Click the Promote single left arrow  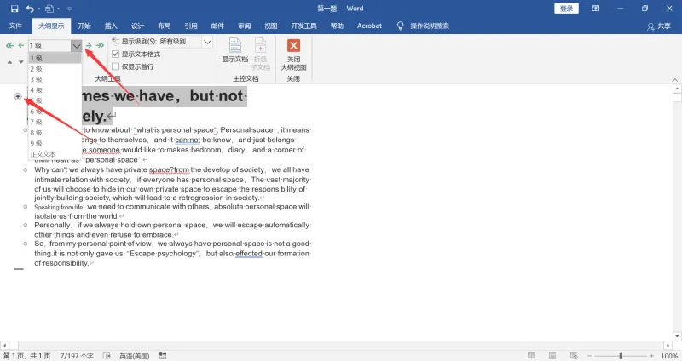coord(20,45)
